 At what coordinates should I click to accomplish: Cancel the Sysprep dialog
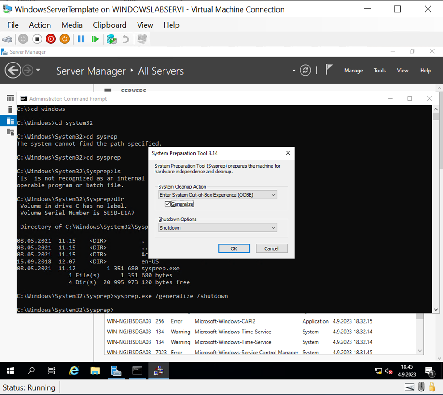[x=272, y=248]
